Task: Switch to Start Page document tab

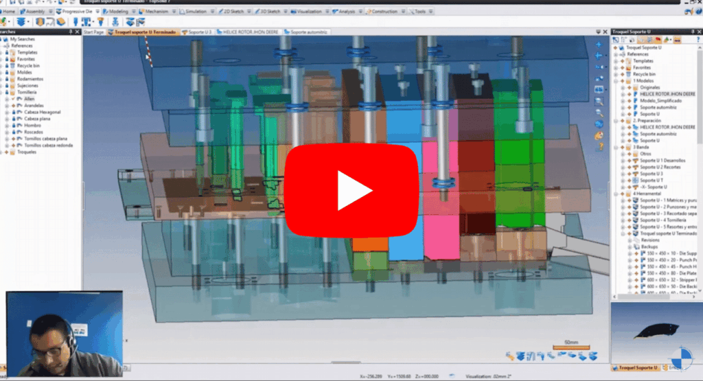Action: [93, 32]
